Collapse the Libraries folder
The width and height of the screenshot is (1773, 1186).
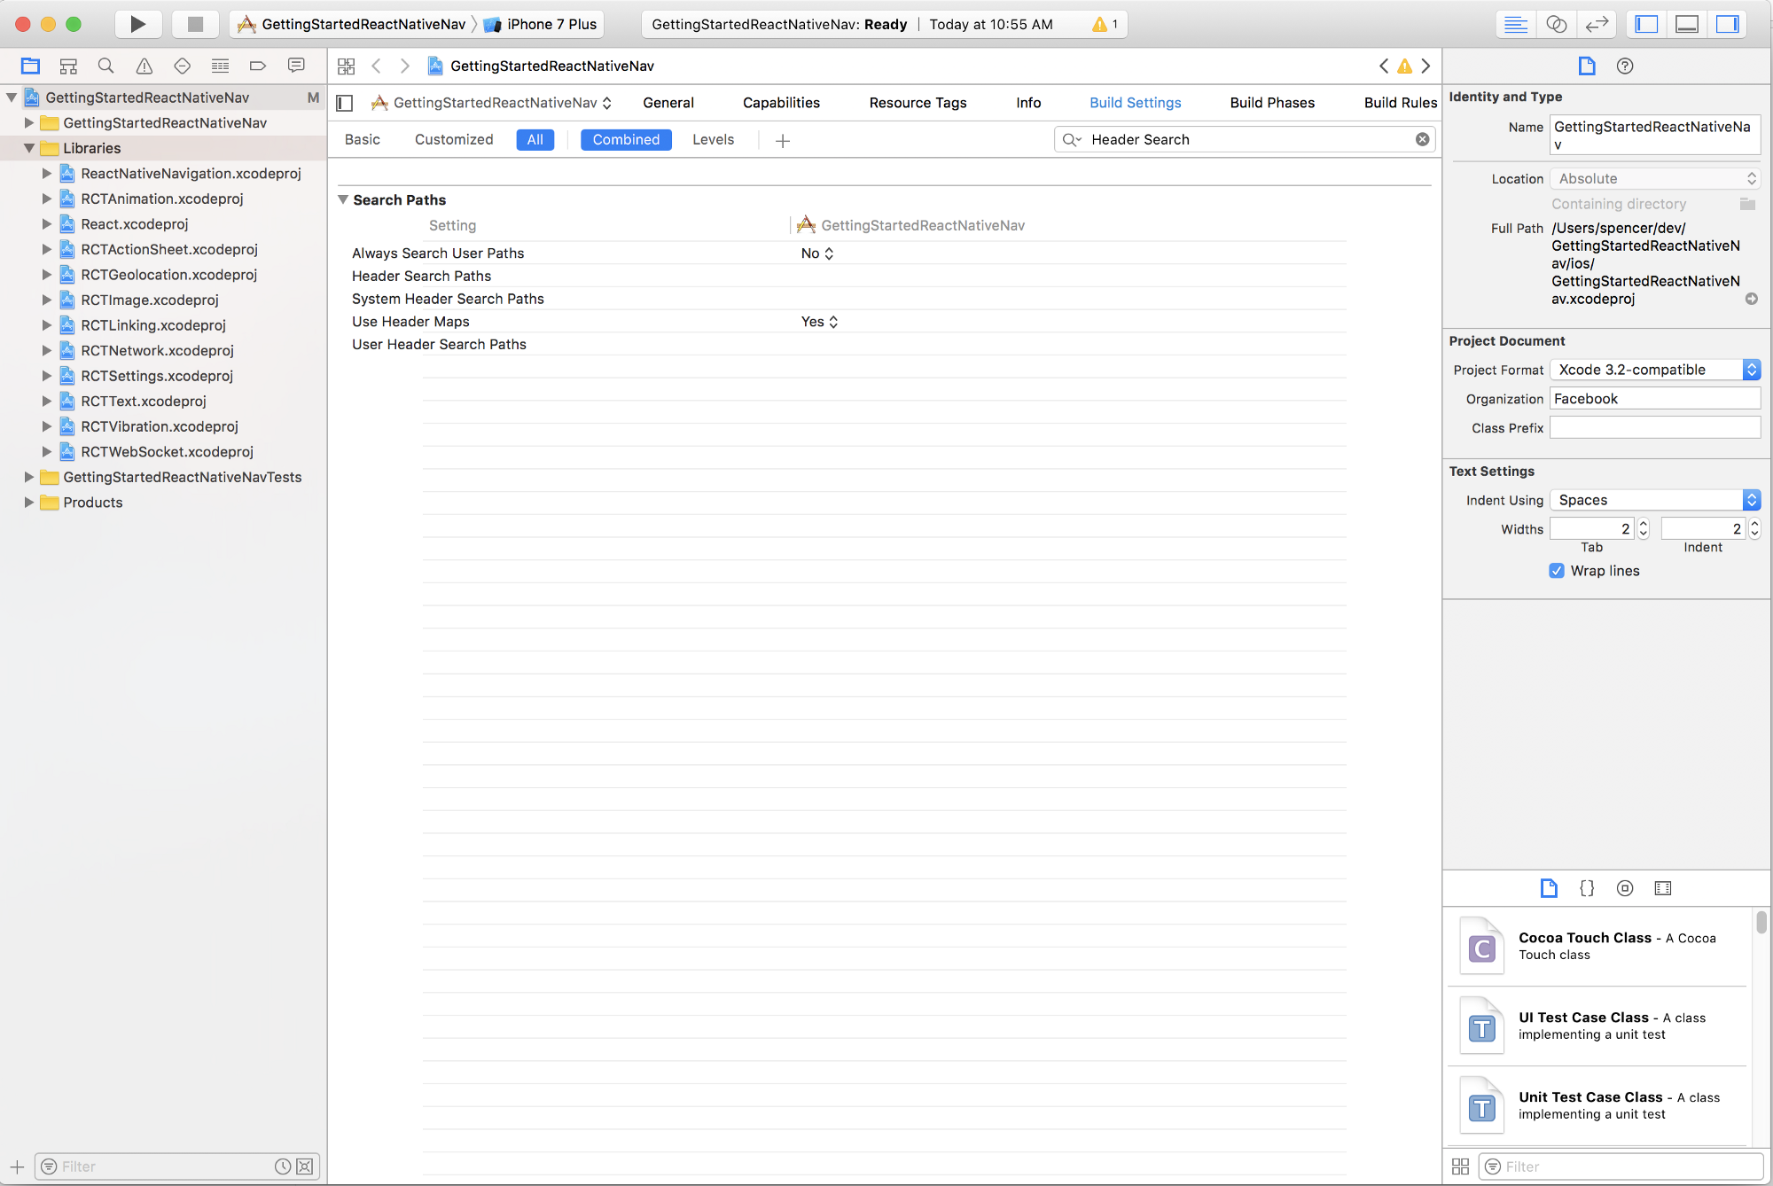29,148
